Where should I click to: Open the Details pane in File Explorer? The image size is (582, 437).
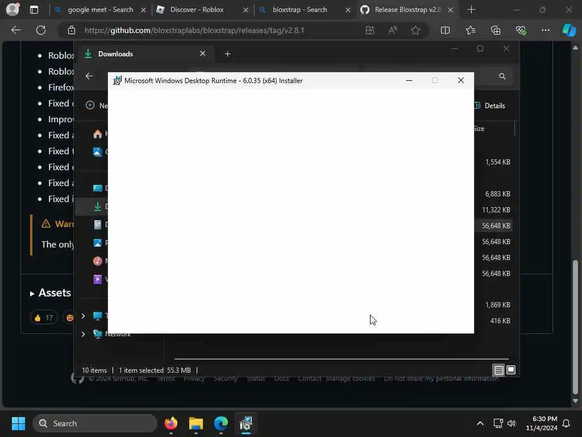[x=489, y=105]
